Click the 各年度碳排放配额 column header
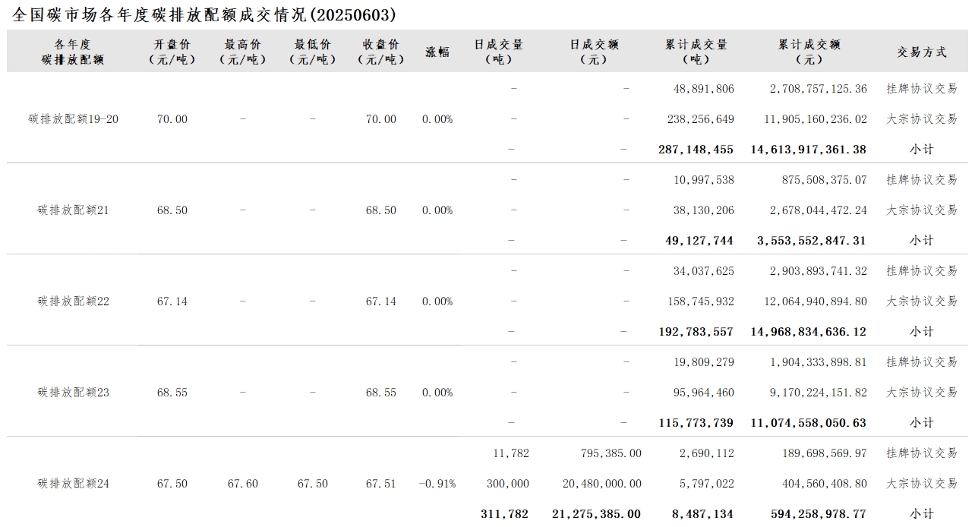The width and height of the screenshot is (975, 527). coord(73,52)
